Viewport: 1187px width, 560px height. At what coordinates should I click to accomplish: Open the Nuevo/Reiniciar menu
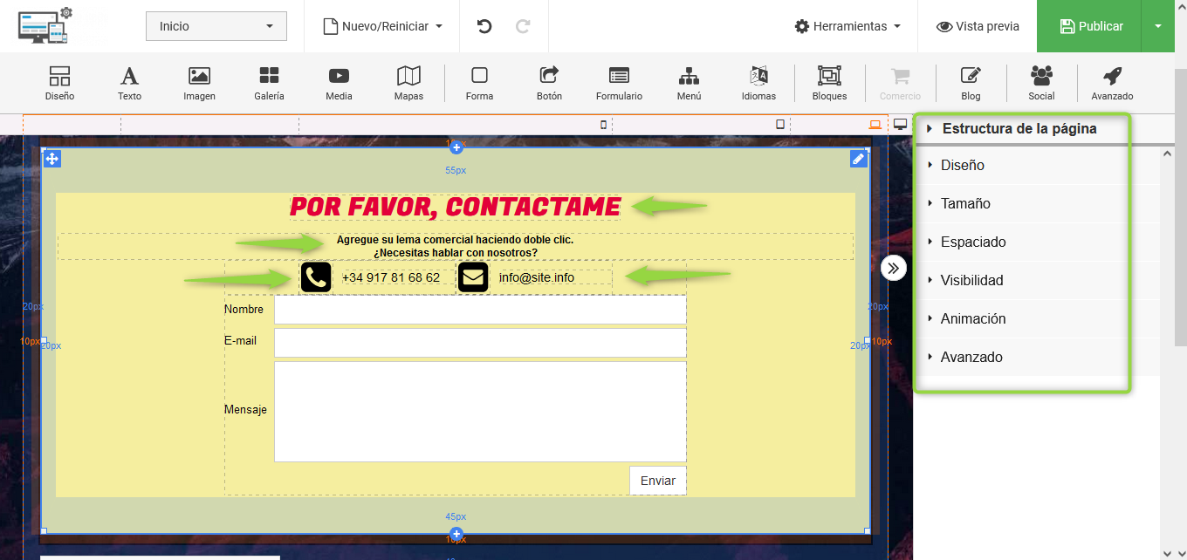[383, 26]
